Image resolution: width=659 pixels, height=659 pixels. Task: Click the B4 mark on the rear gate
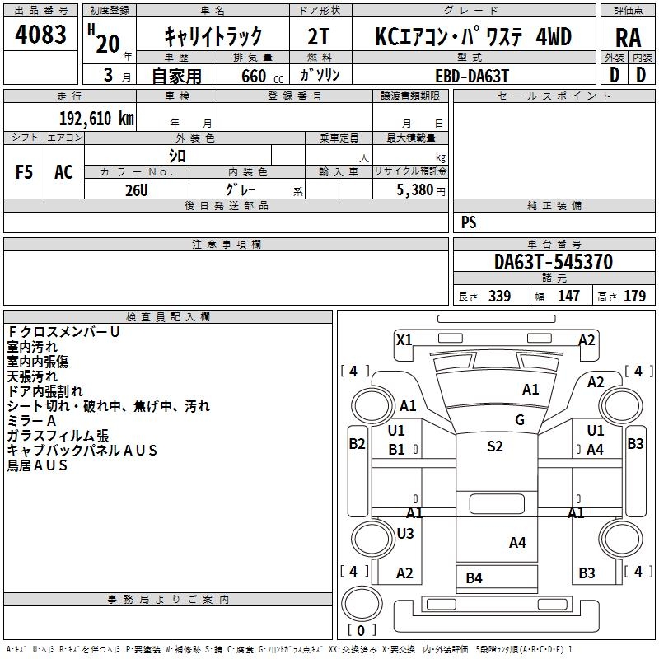tap(474, 578)
